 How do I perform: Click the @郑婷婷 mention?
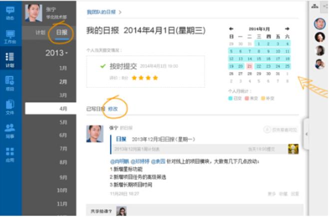point(140,162)
